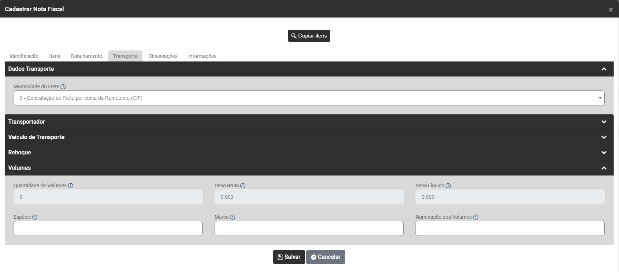Close the Cadastrar Nota Fiscal dialog
The width and height of the screenshot is (619, 272).
[x=610, y=10]
